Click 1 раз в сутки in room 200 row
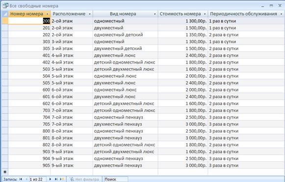Viewport: 285px width, 182px height. tap(246, 21)
